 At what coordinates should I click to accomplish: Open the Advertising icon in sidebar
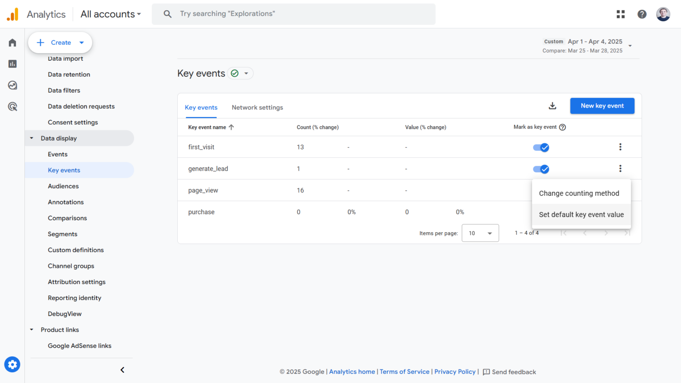click(12, 106)
